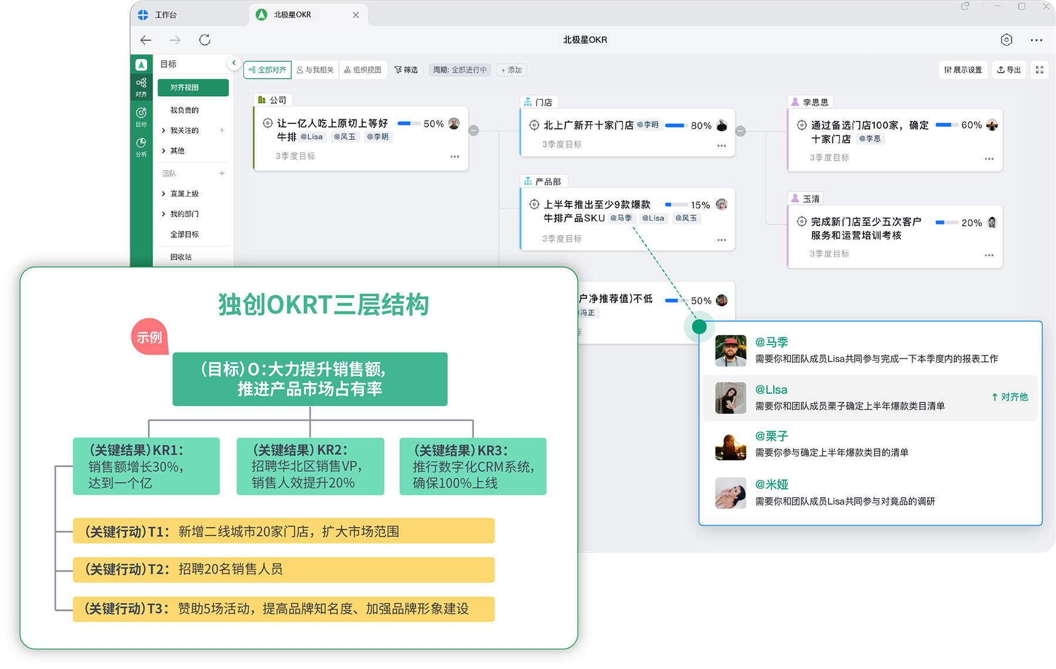Click the @马季 mention in popup
The height and width of the screenshot is (669, 1056).
tap(771, 342)
